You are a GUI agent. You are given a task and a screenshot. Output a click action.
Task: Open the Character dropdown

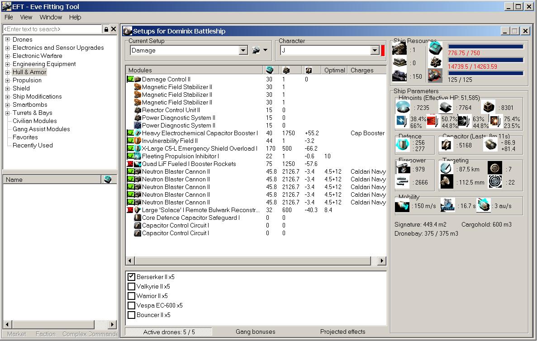pos(375,51)
